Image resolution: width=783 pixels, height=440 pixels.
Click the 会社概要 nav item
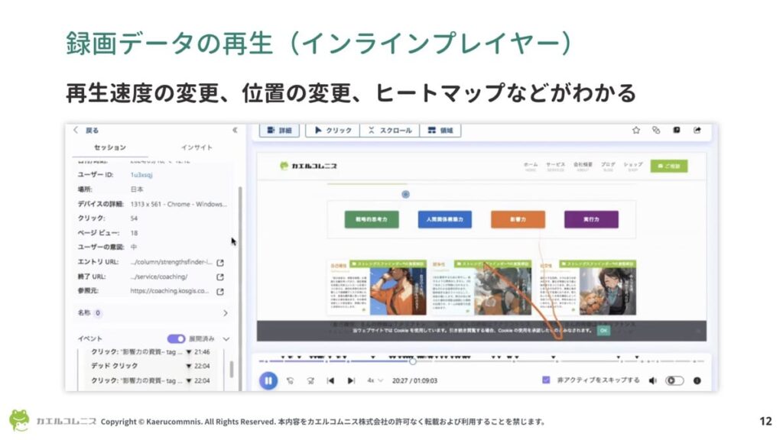pyautogui.click(x=583, y=166)
